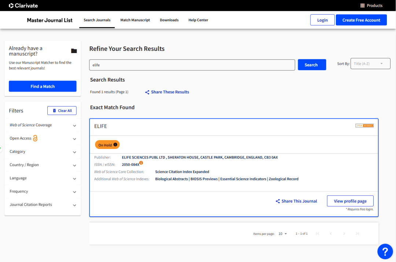The height and width of the screenshot is (262, 396).
Task: Click the Clarivate logo
Action: [x=23, y=5]
